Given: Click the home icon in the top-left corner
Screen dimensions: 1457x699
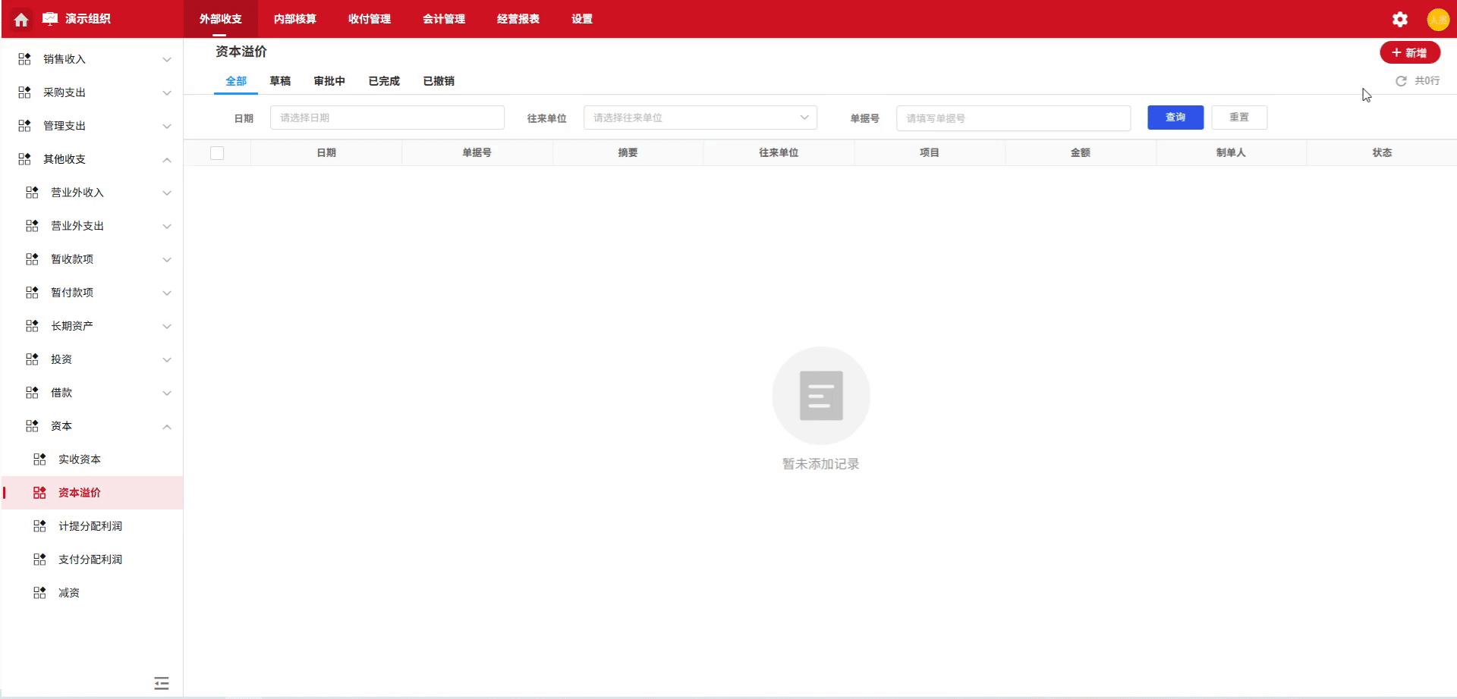Looking at the screenshot, I should point(20,19).
